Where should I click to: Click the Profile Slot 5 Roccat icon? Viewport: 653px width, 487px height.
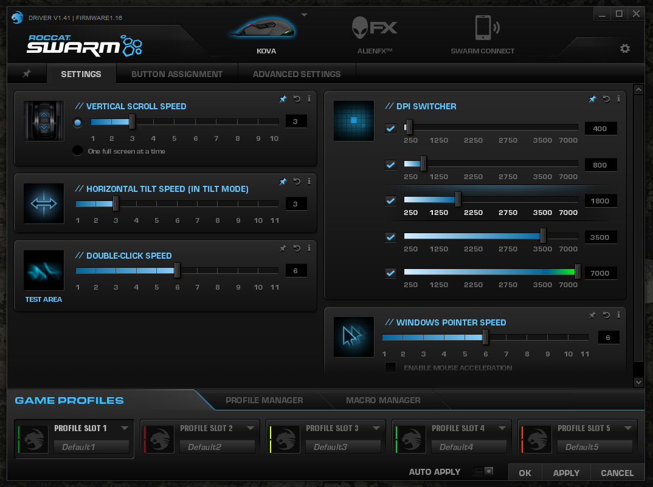537,439
